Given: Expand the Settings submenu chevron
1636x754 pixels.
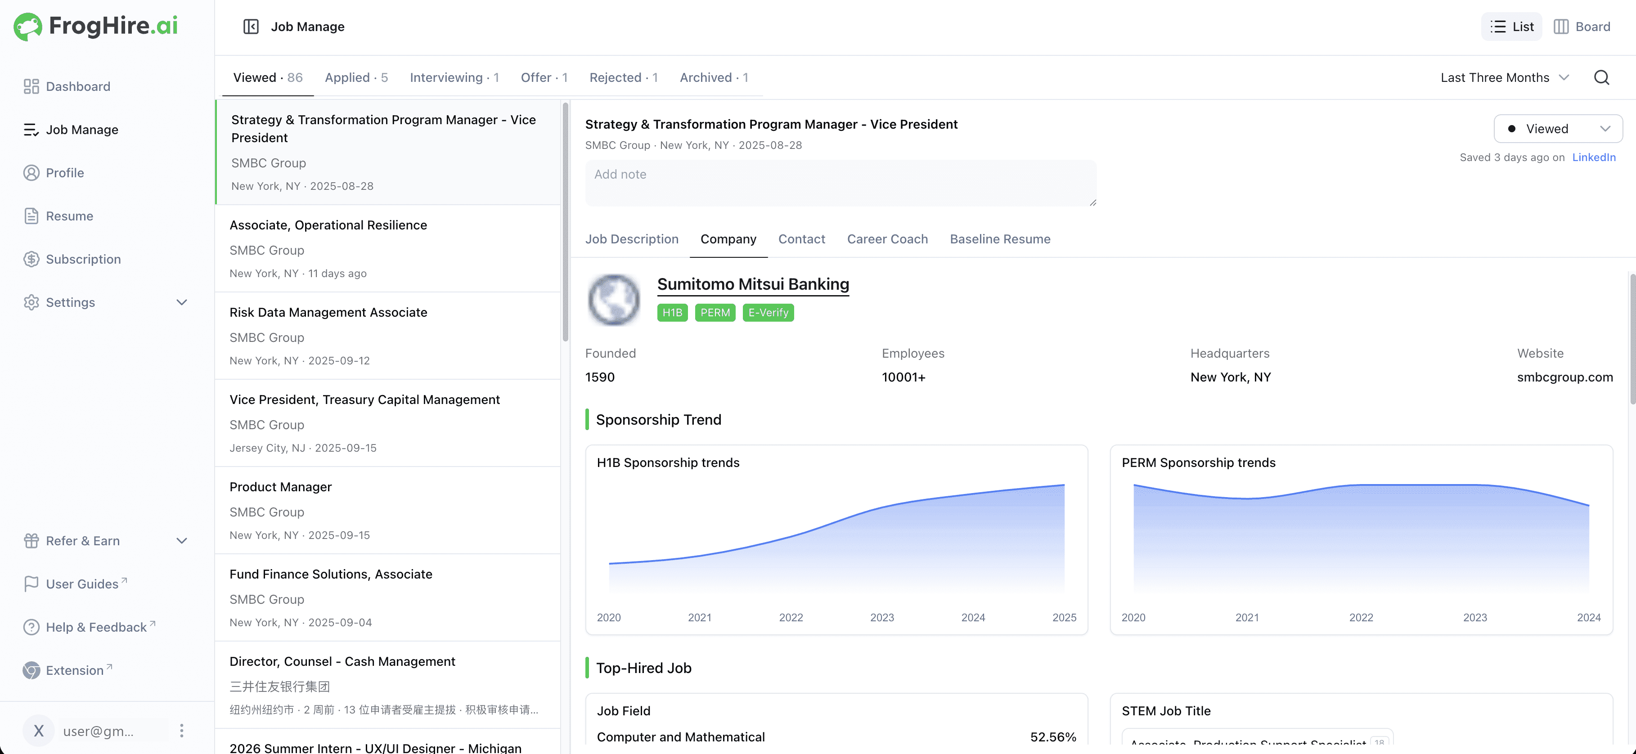Looking at the screenshot, I should (182, 302).
